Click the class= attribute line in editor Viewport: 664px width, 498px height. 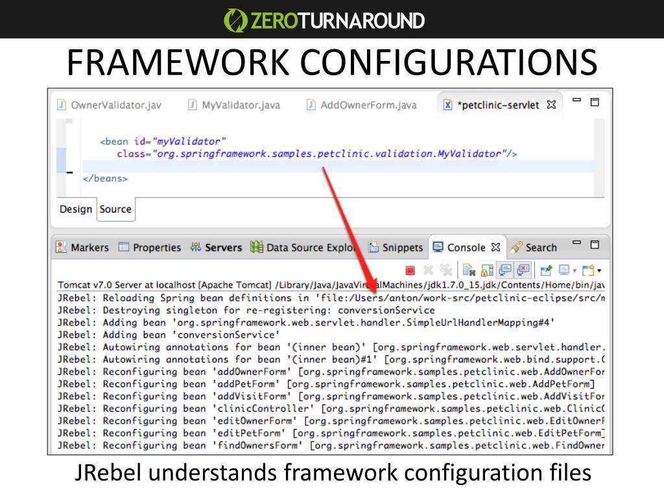click(317, 154)
